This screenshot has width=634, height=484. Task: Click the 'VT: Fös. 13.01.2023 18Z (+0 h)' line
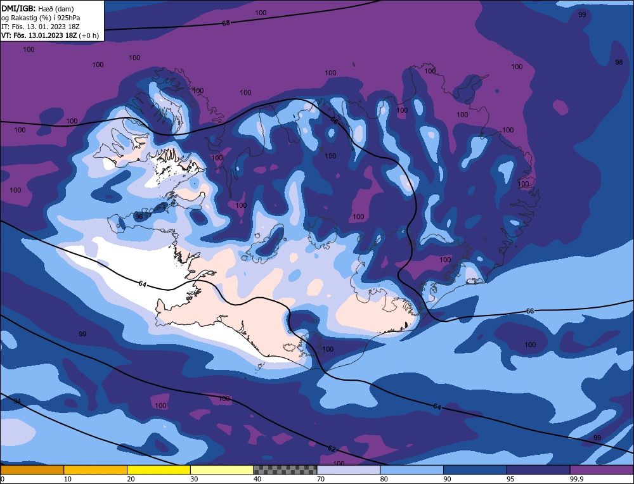pos(49,35)
